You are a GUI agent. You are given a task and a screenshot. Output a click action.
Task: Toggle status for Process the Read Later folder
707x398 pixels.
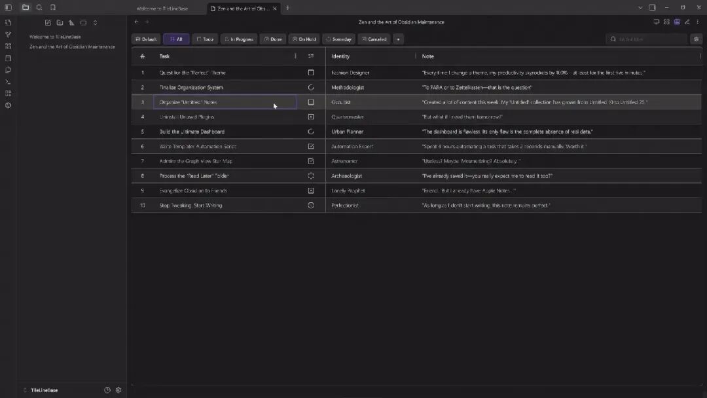(x=311, y=176)
